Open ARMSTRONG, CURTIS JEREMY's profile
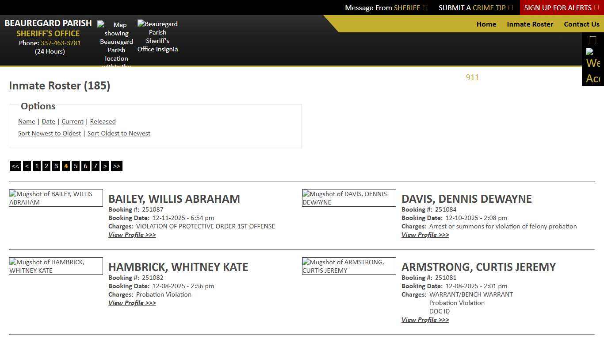604x340 pixels. point(425,320)
